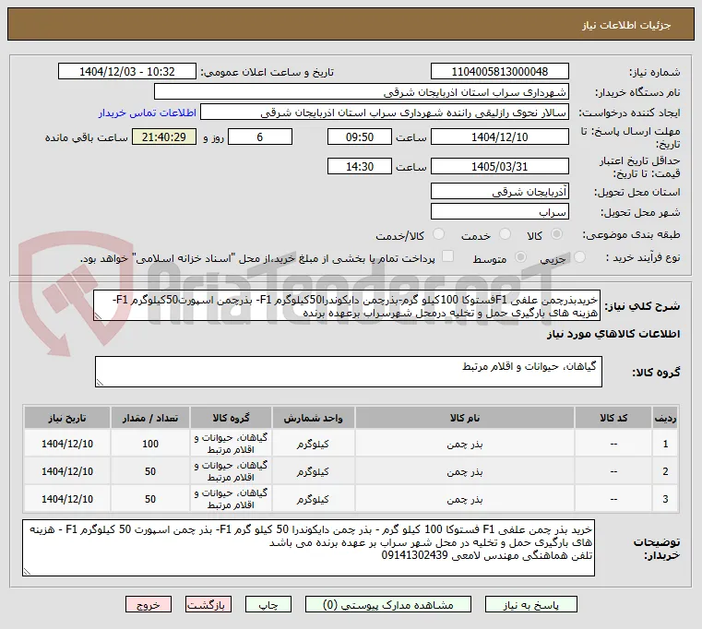Viewport: 702px width, 629px height.
Task: Select the متوسط purchase type radio
Action: [520, 257]
